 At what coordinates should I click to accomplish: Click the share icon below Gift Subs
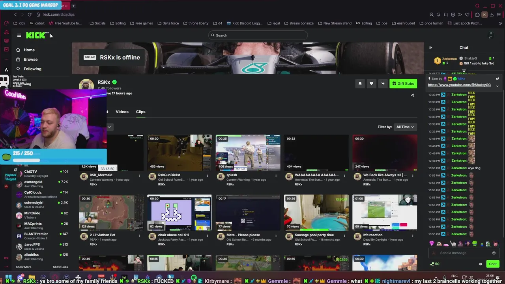point(412,95)
